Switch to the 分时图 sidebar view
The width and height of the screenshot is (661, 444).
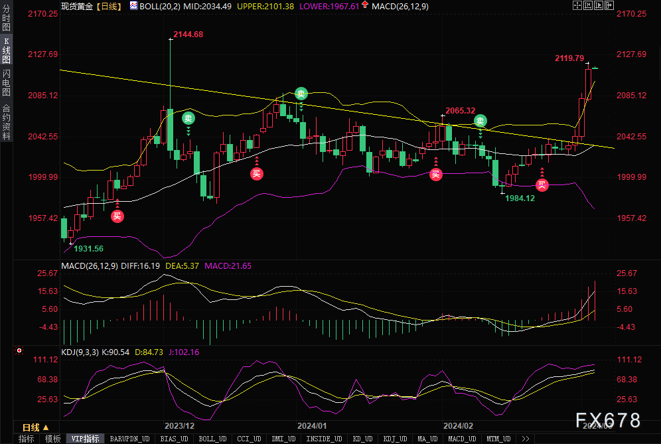pos(6,17)
